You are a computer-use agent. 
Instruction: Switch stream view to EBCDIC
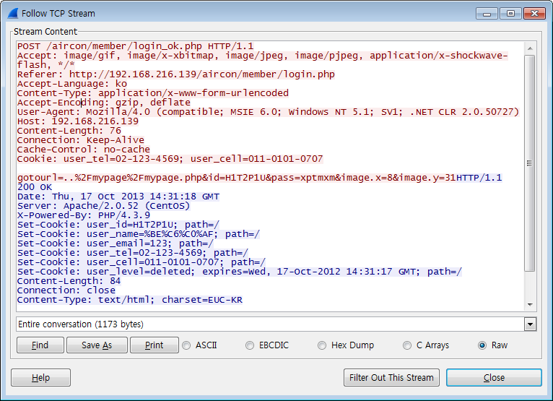[250, 345]
